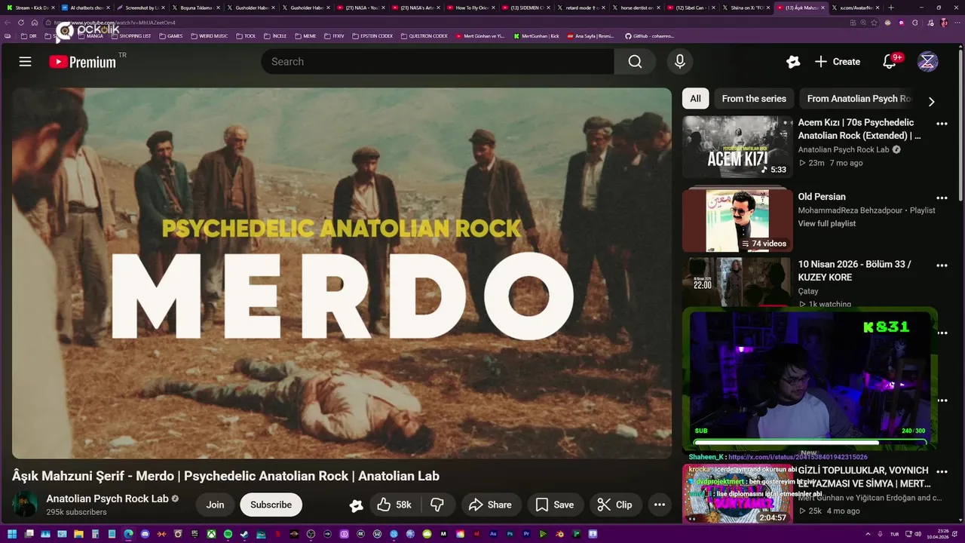The width and height of the screenshot is (965, 543).
Task: Click the Search input field
Action: point(437,62)
